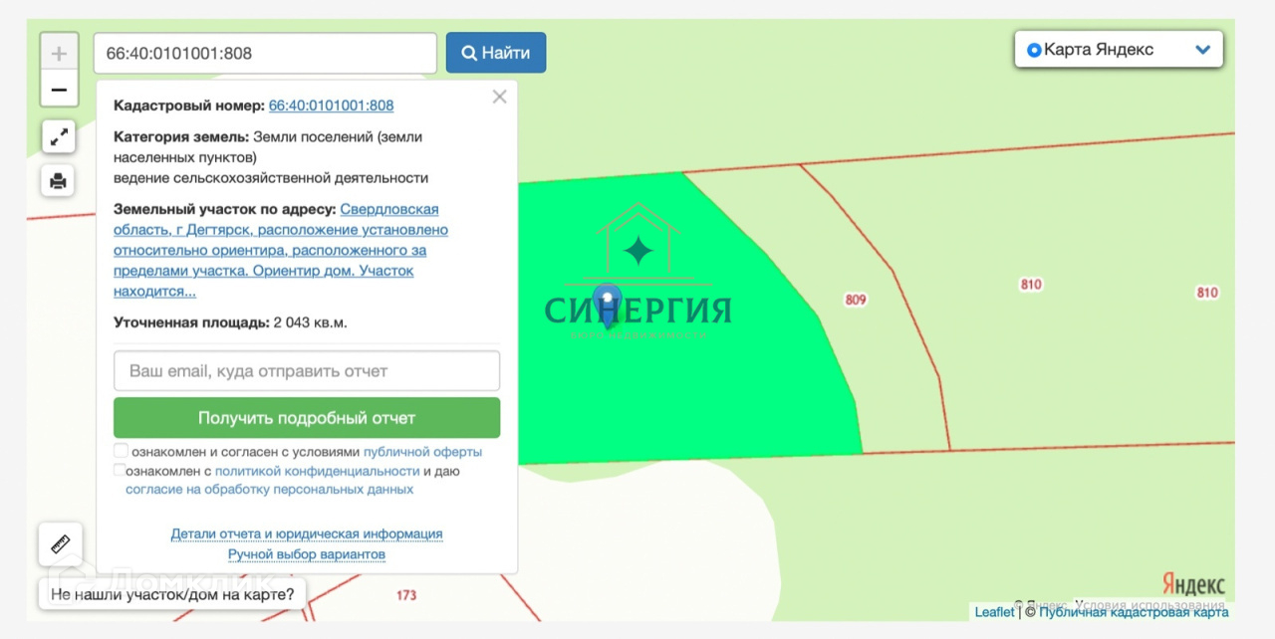Open политикой конфиденциальности link
Screen dimensions: 1275x639
click(x=317, y=471)
